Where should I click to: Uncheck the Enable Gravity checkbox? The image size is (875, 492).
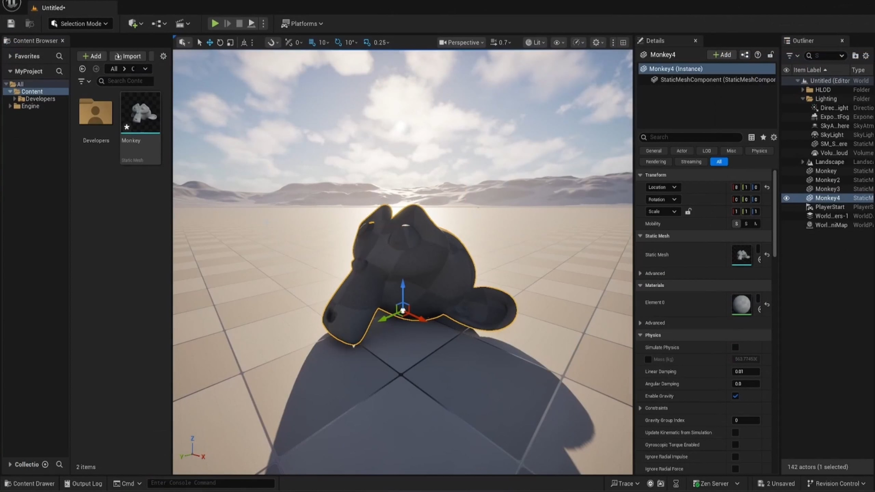(735, 396)
